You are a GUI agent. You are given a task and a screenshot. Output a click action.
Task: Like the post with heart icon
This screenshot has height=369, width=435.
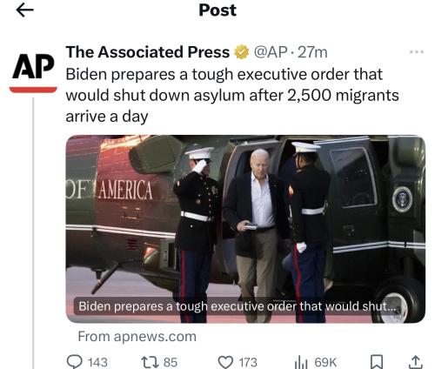point(225,362)
